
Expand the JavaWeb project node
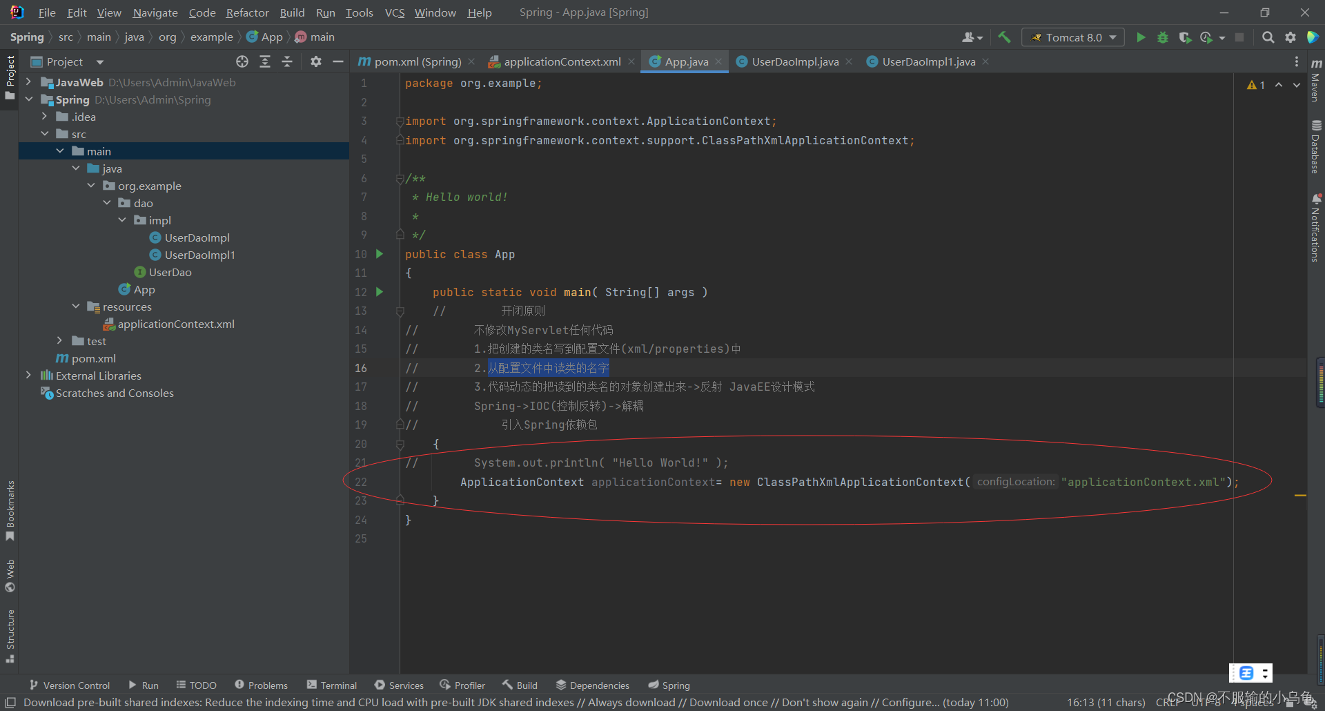pos(28,82)
